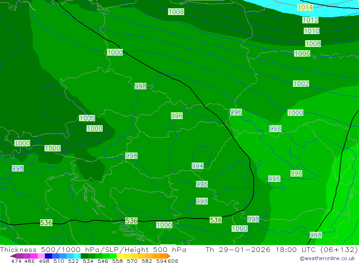Viewport: 359px width, 263px height.
Task: Click the 996 label directly below 994
Action: (x=202, y=184)
